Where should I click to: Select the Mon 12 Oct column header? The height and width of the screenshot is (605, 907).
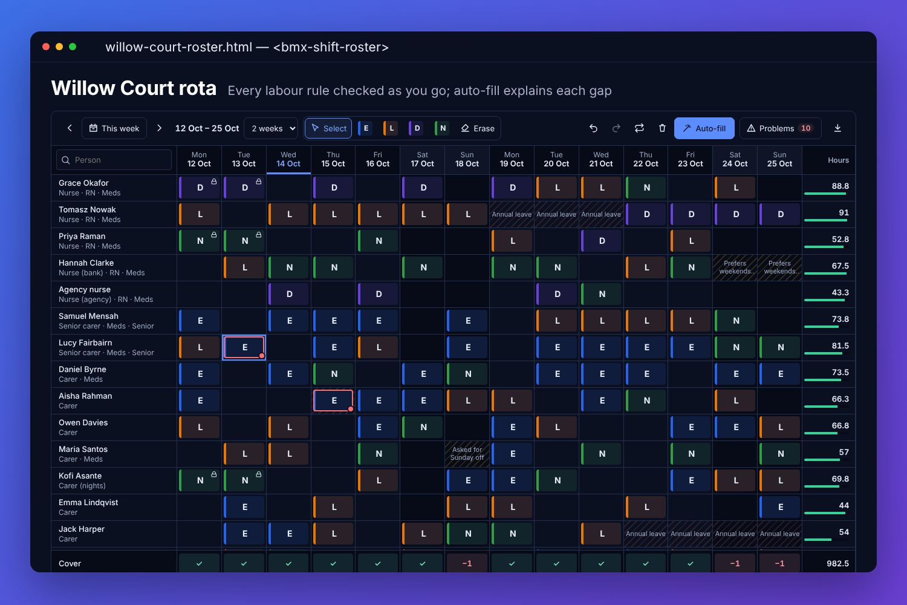coord(199,160)
